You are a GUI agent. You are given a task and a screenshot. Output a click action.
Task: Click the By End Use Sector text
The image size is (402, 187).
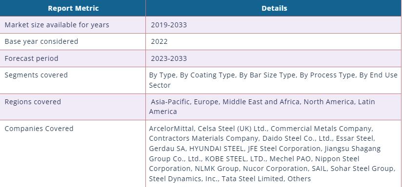click(273, 80)
